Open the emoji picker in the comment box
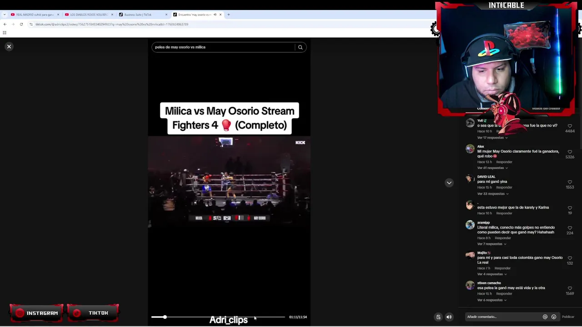Image resolution: width=582 pixels, height=327 pixels. point(553,317)
